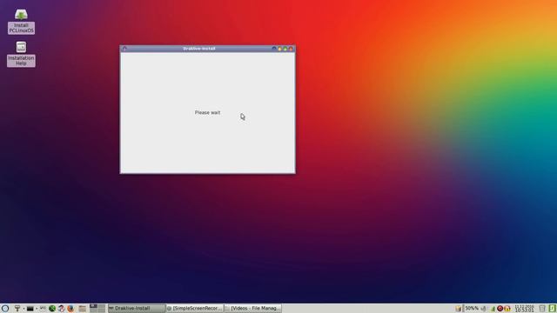Screen dimensions: 557x313
Task: Switch workspace using the desktop pager
Action: pyautogui.click(x=97, y=308)
